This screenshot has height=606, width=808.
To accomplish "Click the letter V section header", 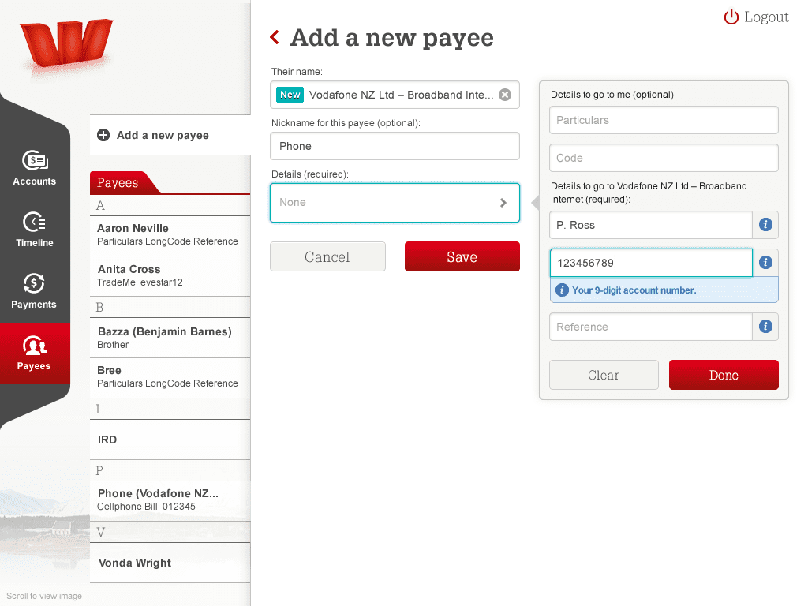I will pos(170,532).
